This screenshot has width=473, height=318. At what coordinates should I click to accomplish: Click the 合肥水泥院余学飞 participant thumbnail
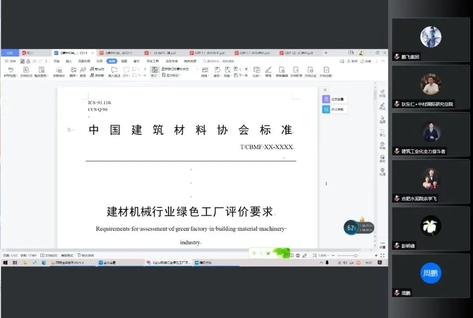tap(431, 182)
